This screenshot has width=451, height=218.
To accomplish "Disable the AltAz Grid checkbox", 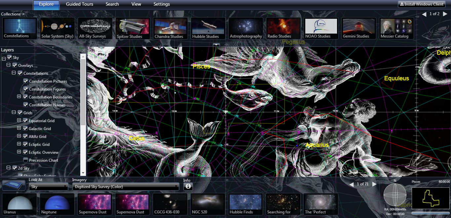I will coord(25,136).
